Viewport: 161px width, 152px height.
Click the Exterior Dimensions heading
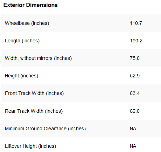click(x=30, y=5)
